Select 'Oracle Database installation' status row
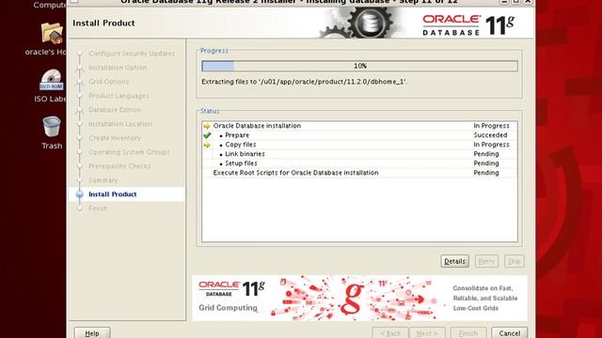This screenshot has width=602, height=338. click(x=359, y=126)
